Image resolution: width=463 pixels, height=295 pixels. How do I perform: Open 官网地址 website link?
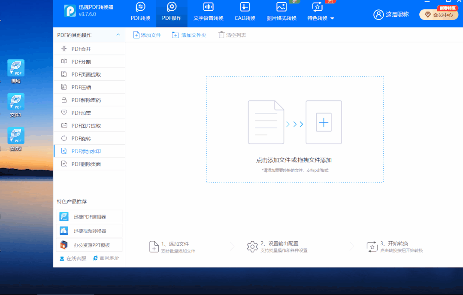click(106, 258)
